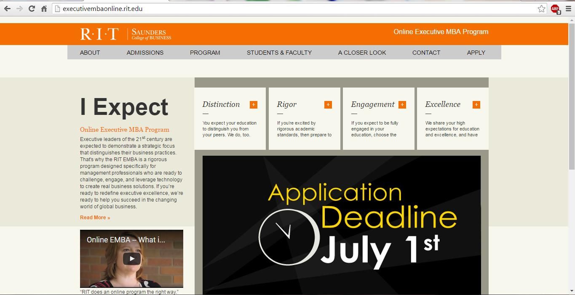The height and width of the screenshot is (295, 575).
Task: Click the forward navigation arrow
Action: [x=19, y=8]
